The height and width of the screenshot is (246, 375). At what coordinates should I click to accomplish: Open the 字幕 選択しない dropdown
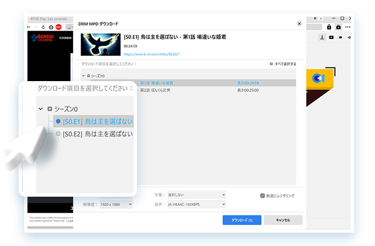[196, 195]
